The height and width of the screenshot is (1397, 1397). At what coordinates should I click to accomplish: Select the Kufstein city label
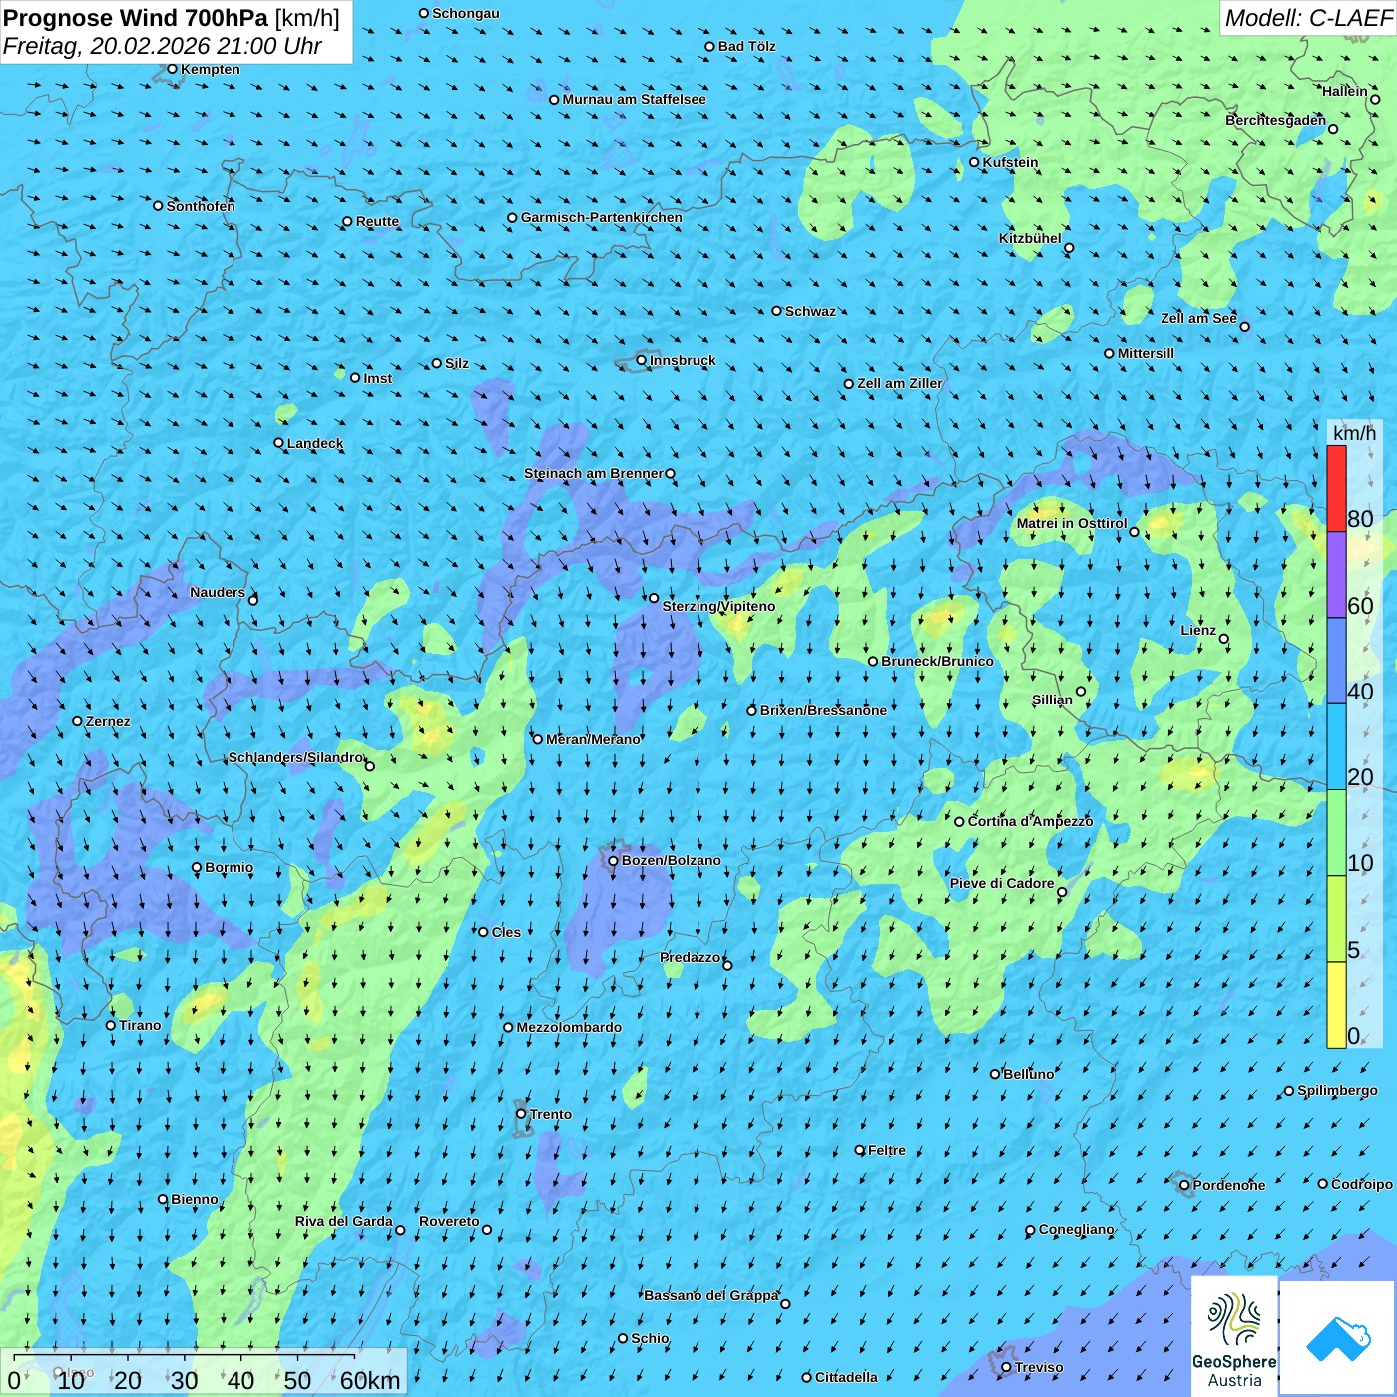tap(1010, 162)
